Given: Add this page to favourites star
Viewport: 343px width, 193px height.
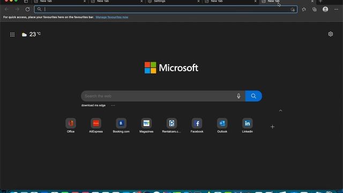Looking at the screenshot, I should pos(293,10).
